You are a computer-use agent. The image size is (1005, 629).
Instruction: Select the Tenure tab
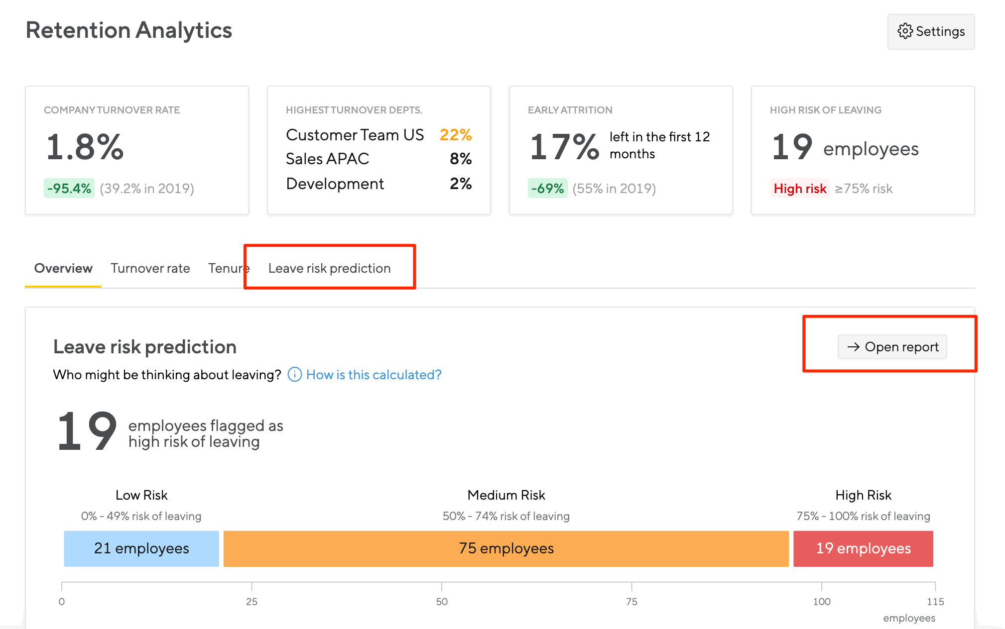click(x=227, y=268)
